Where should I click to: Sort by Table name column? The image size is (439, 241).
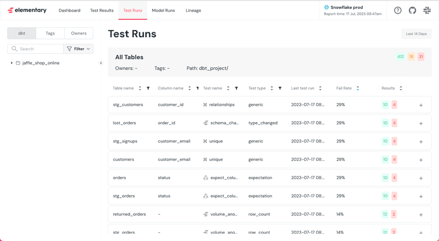coord(140,88)
